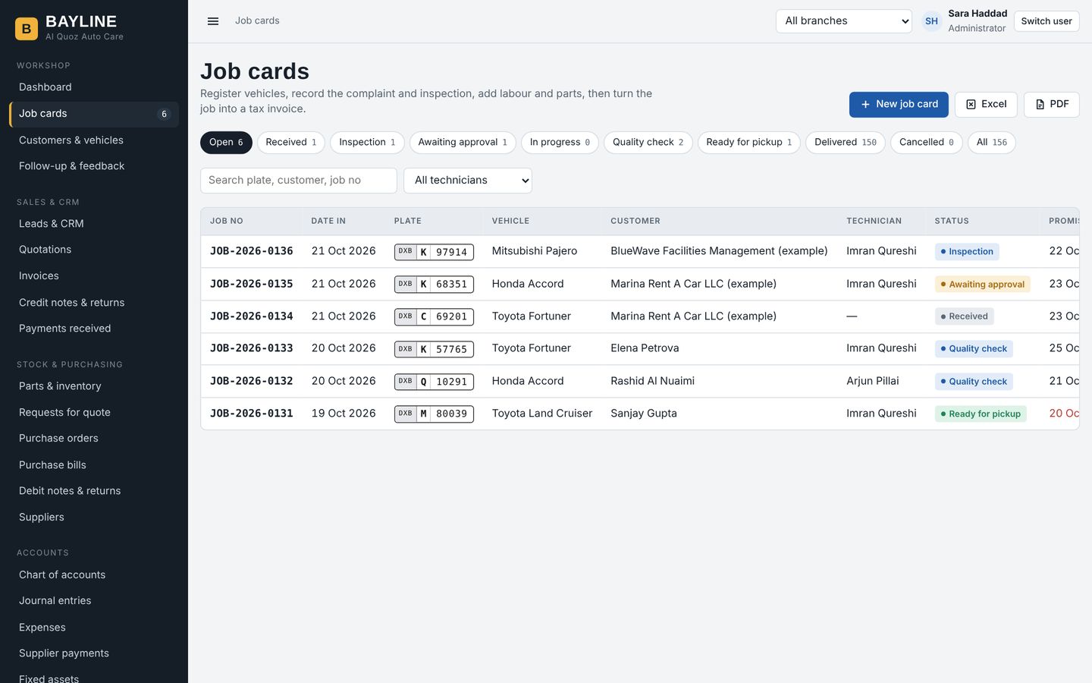Open the All branches dropdown
Image resolution: width=1092 pixels, height=683 pixels.
[843, 21]
